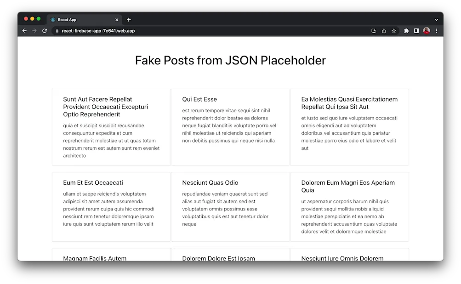The image size is (461, 284).
Task: Open the three-dot browser menu
Action: coord(436,31)
